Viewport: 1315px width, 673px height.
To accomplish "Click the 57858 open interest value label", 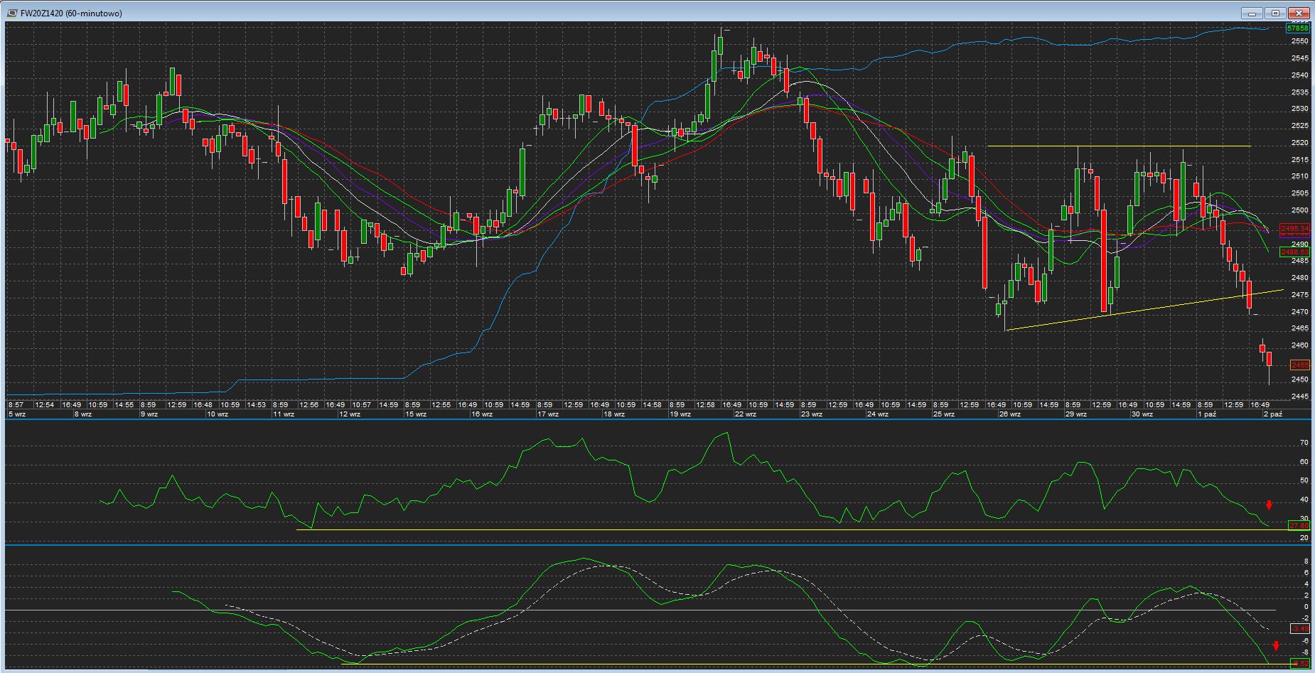I will [1298, 28].
